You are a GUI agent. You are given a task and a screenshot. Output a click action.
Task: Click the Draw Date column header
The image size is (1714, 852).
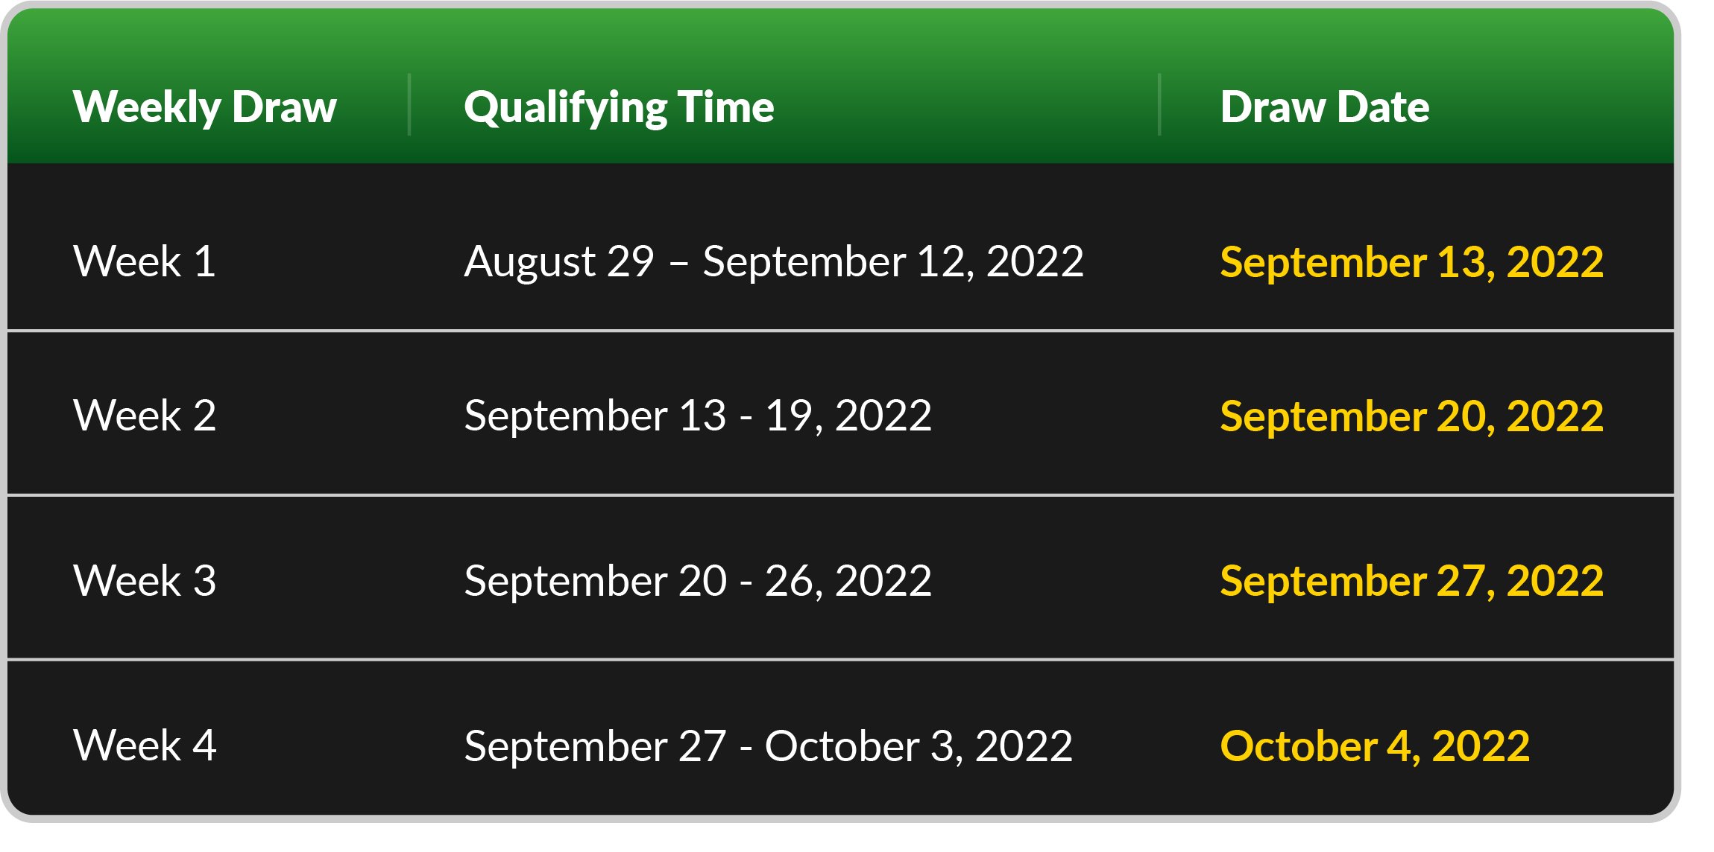pyautogui.click(x=1325, y=106)
